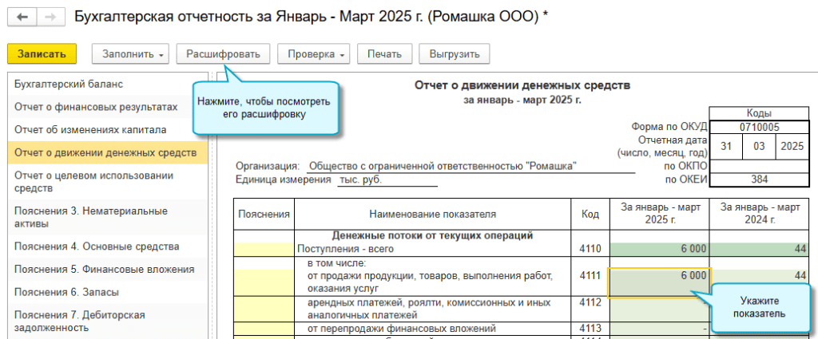This screenshot has height=339, width=818.
Task: Click the forward navigation arrow
Action: (49, 17)
